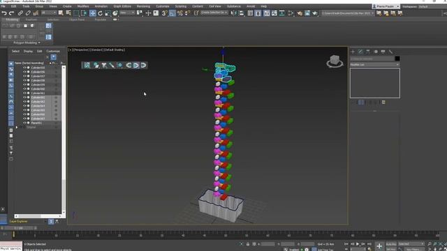Click the Redo arrow icon
The width and height of the screenshot is (447, 251).
pos(11,13)
